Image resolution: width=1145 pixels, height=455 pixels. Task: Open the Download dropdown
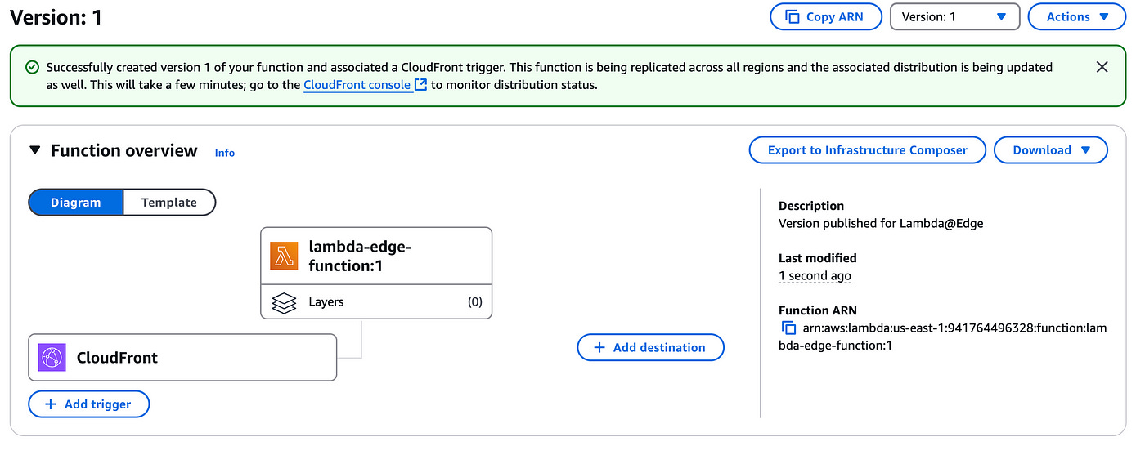pos(1051,150)
